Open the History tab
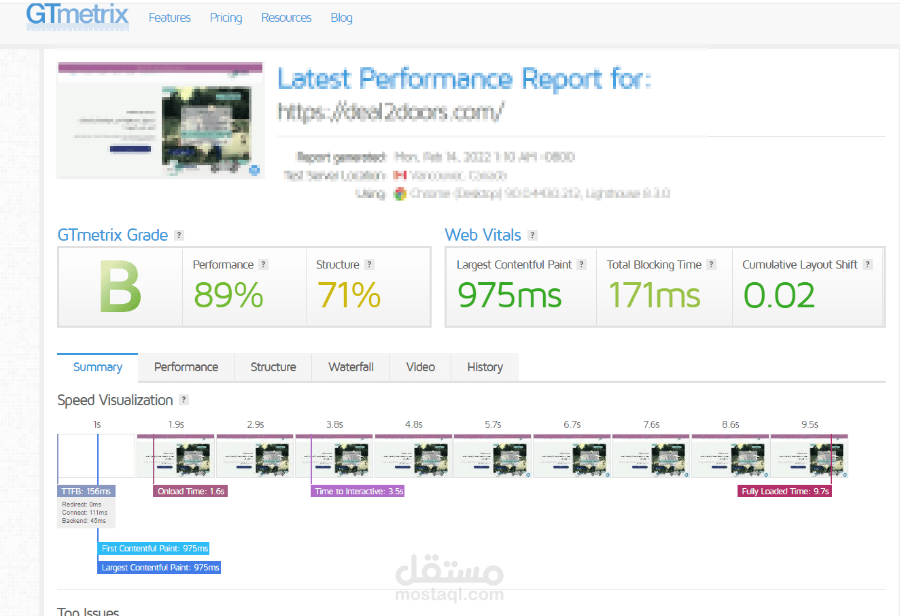 tap(485, 367)
